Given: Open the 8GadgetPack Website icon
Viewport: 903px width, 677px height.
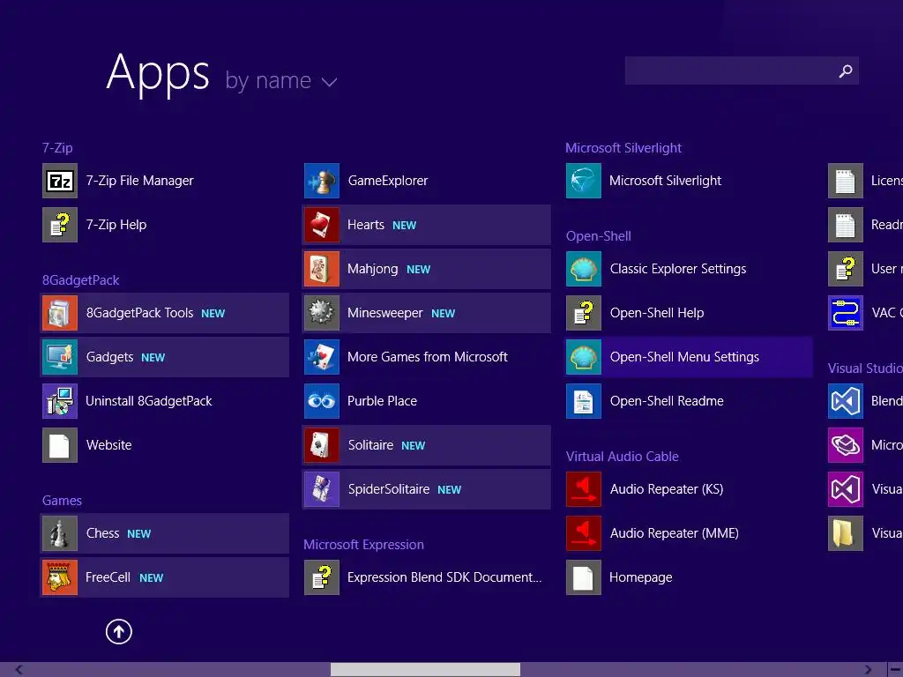Looking at the screenshot, I should tap(60, 445).
